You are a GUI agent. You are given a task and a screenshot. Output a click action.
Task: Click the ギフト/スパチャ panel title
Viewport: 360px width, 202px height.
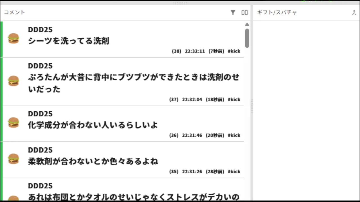[277, 12]
